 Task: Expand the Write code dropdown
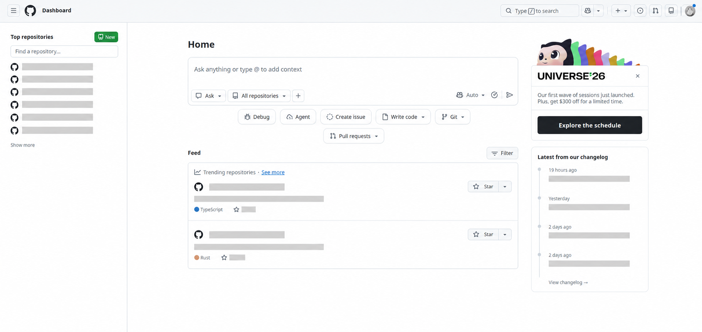tap(403, 117)
